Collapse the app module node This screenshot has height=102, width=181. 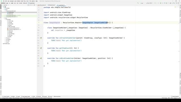click(3, 7)
